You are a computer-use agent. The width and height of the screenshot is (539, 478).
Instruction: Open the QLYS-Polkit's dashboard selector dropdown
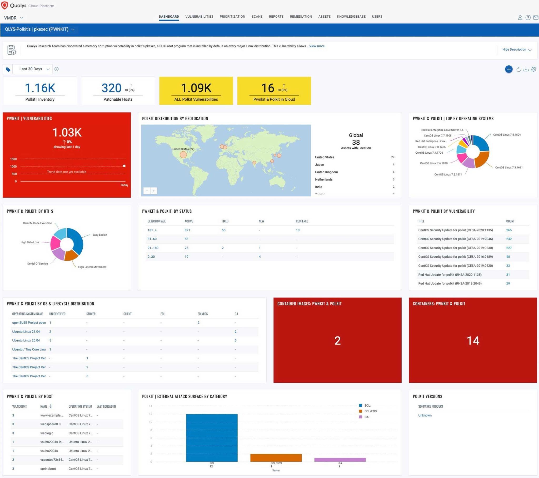[x=73, y=30]
